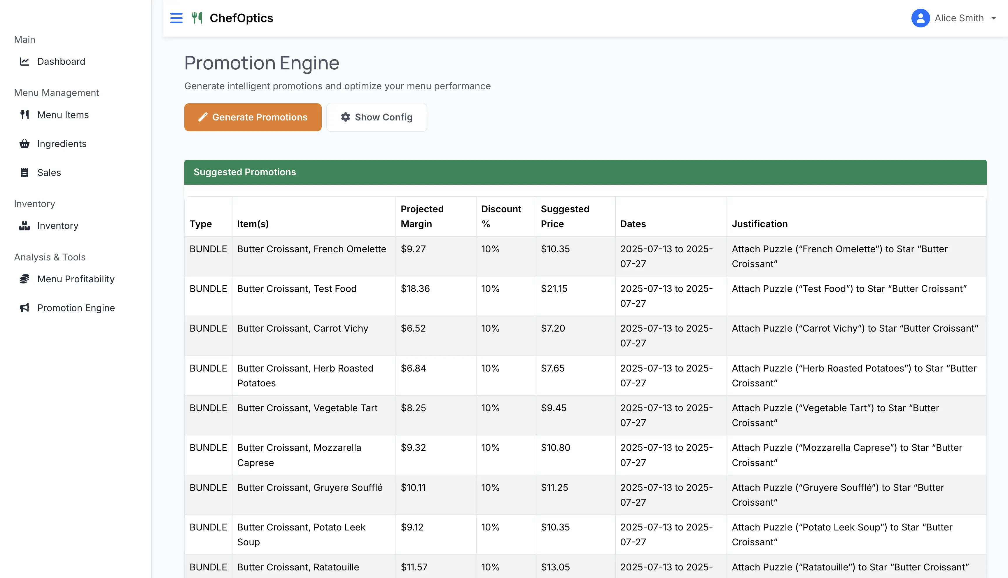The image size is (1008, 578).
Task: Go to Menu Items
Action: pyautogui.click(x=63, y=115)
